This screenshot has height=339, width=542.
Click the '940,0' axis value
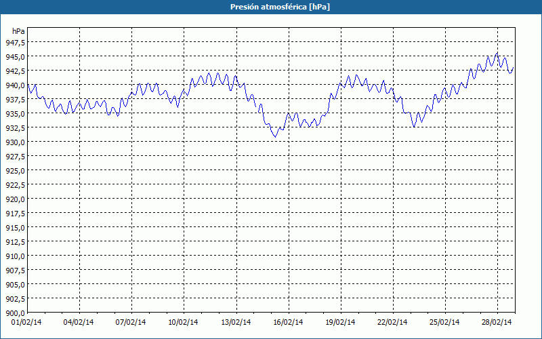[x=16, y=85]
